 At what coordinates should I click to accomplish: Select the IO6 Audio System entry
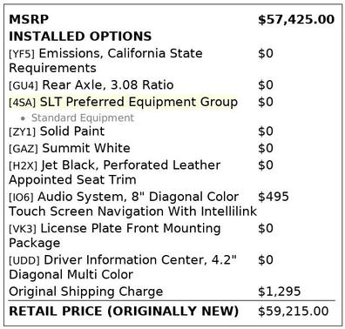[132, 204]
